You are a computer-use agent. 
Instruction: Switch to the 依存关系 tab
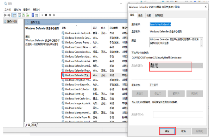159,16
